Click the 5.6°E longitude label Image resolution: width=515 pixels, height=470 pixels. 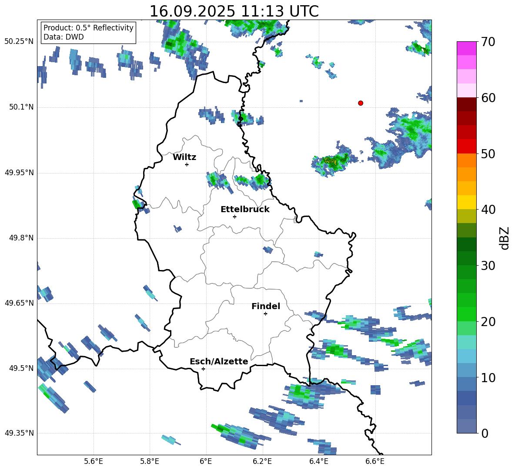(x=93, y=461)
